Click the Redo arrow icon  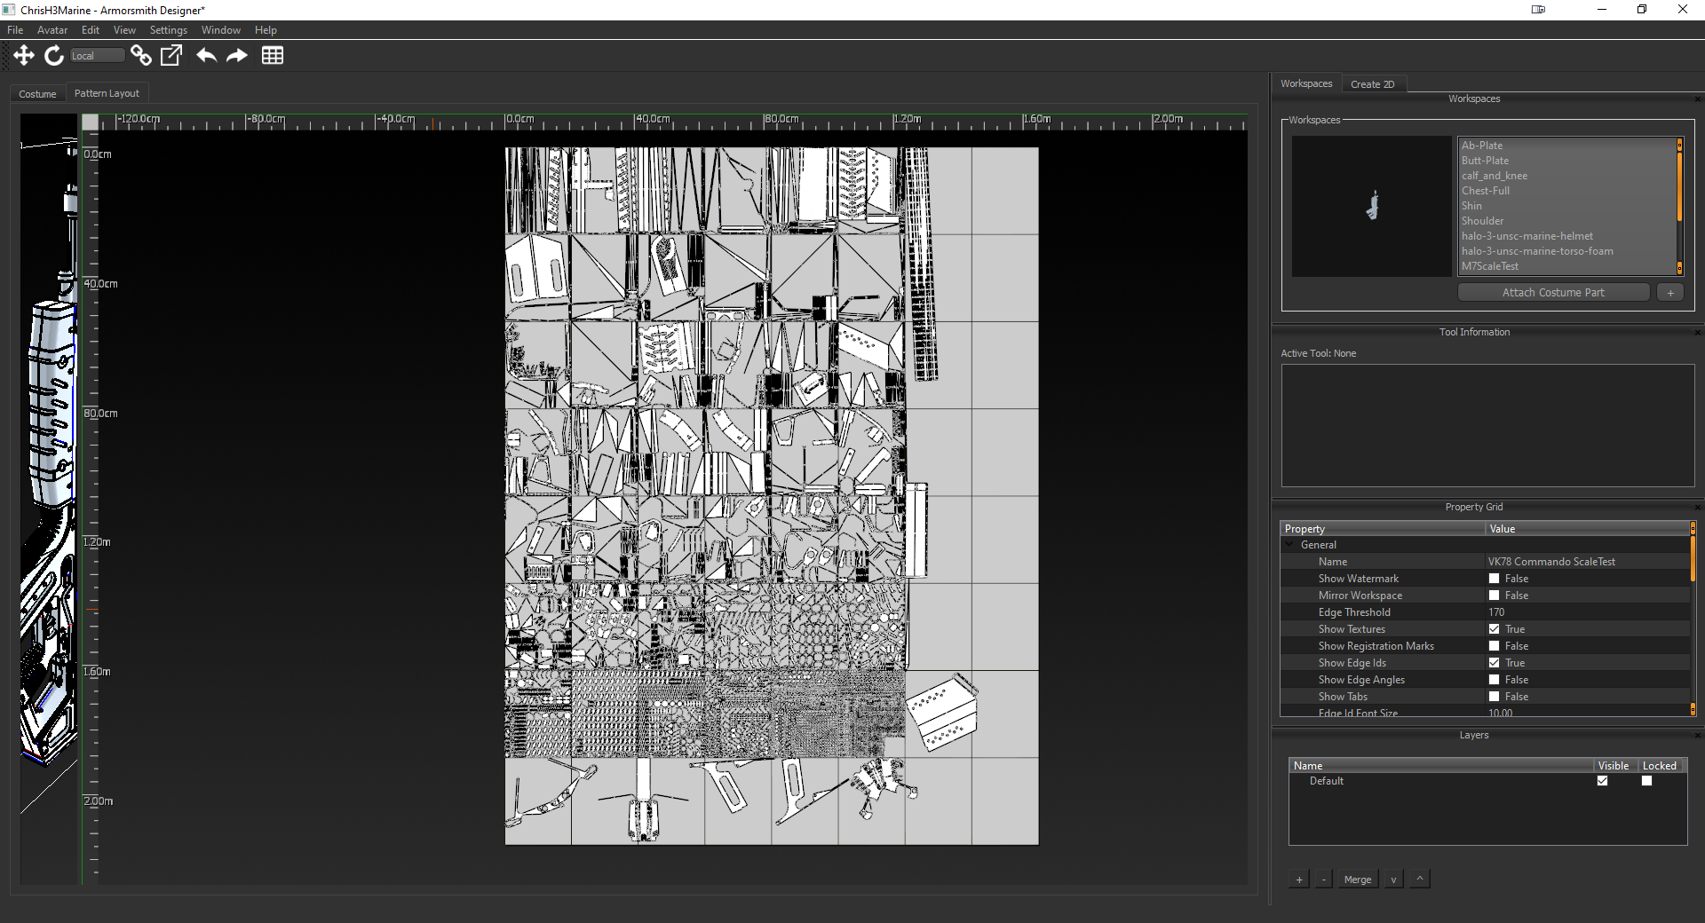pos(237,55)
